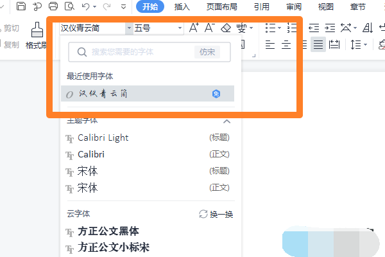Switch to the 插入 tab
The image size is (385, 257).
(182, 7)
